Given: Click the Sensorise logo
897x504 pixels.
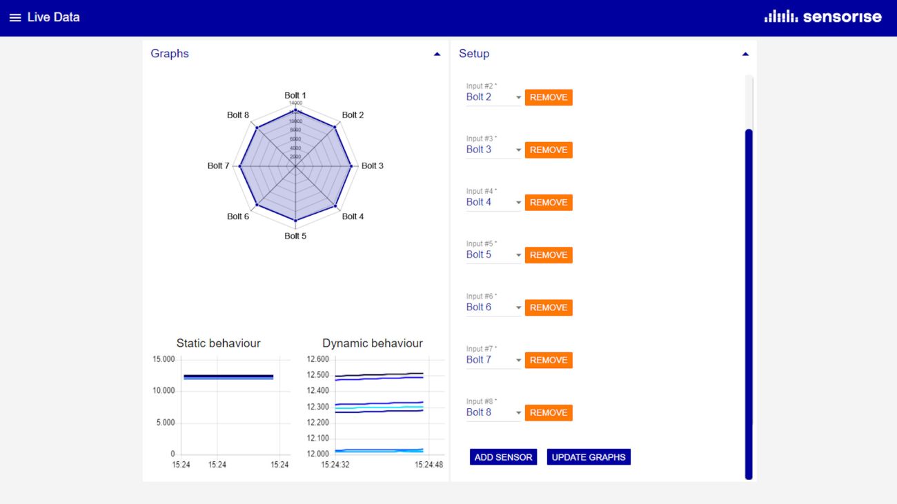Looking at the screenshot, I should [822, 17].
